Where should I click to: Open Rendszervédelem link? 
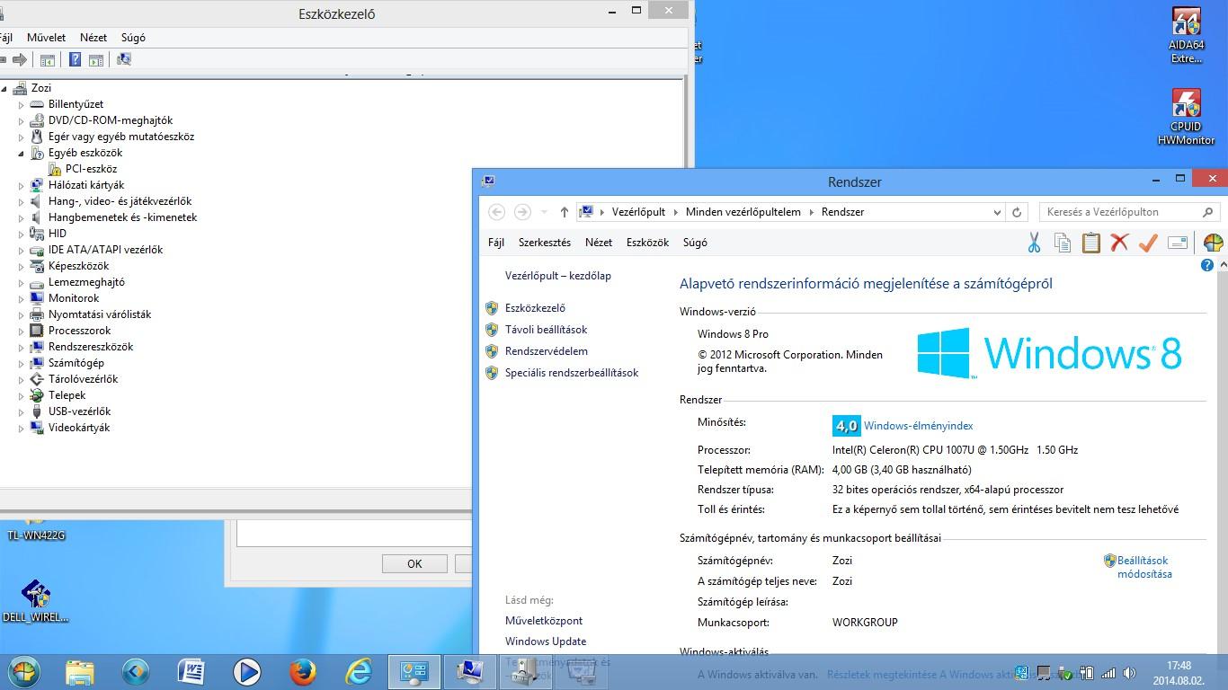[x=547, y=351]
